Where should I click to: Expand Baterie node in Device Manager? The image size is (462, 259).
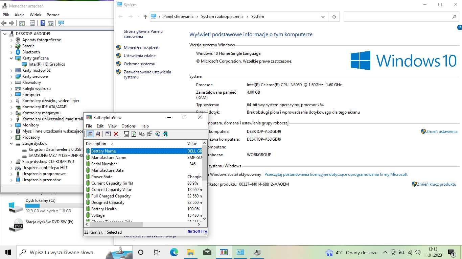11,46
